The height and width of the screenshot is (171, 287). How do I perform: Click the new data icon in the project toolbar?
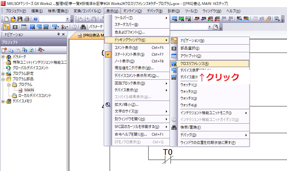pyautogui.click(x=4, y=50)
